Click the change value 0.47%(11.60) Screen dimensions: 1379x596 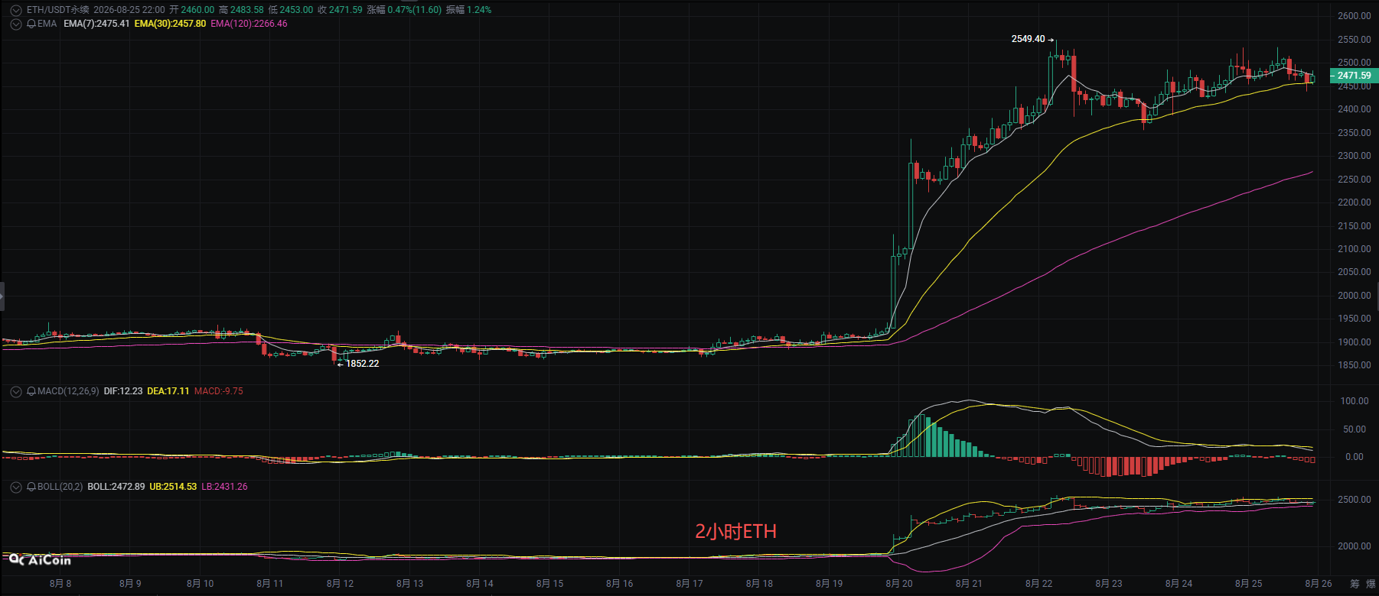pyautogui.click(x=415, y=10)
